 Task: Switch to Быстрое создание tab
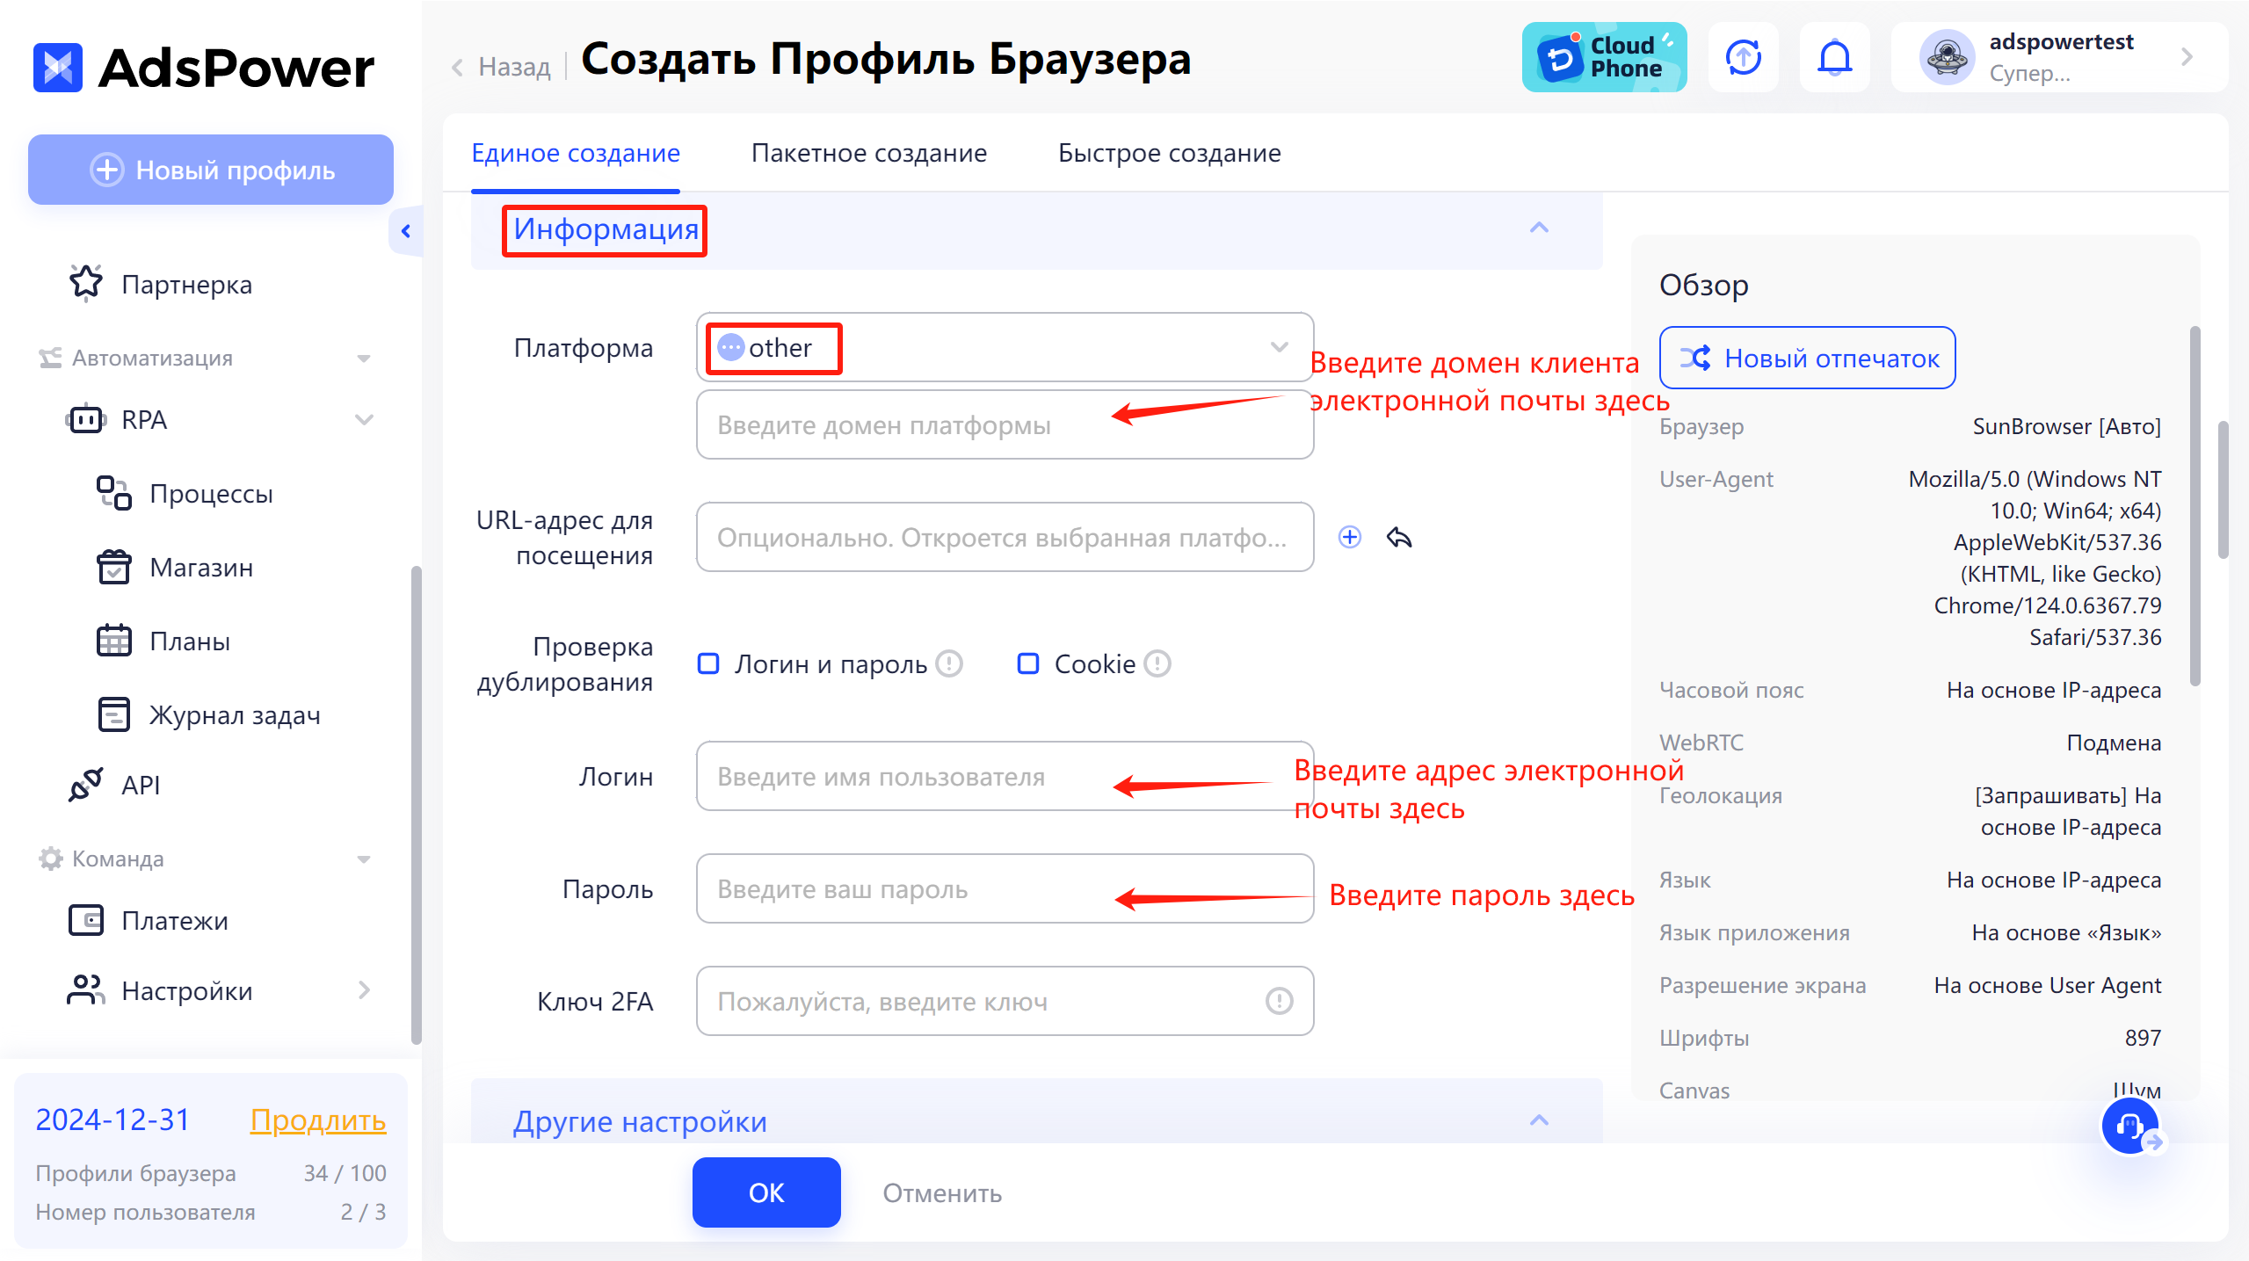tap(1168, 151)
